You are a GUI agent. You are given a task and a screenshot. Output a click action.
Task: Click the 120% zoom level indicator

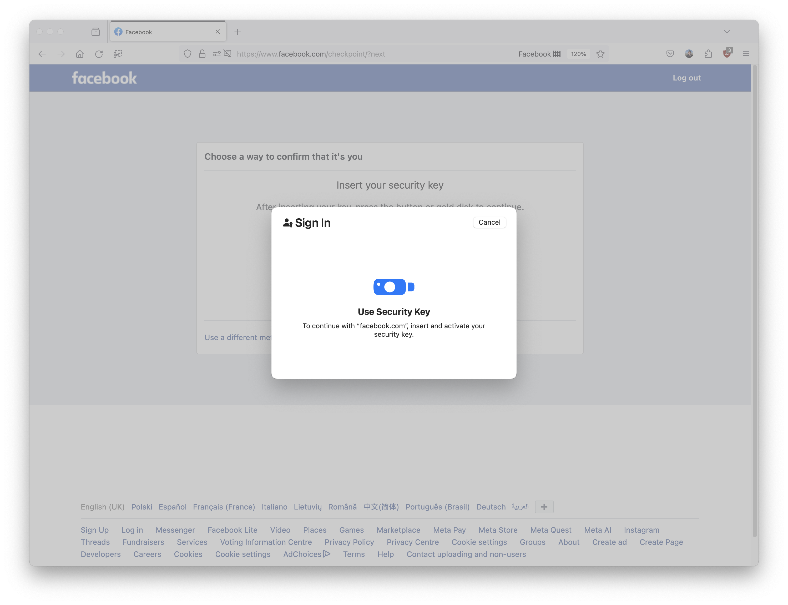point(578,54)
